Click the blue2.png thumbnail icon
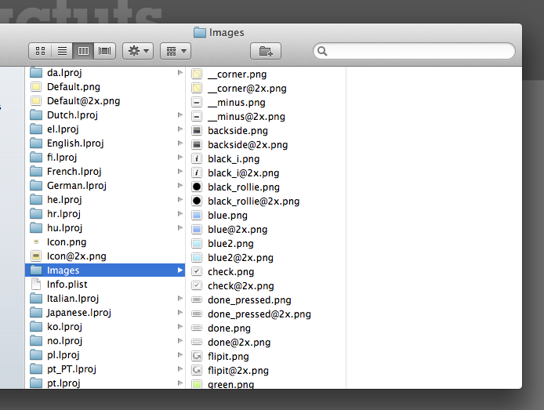This screenshot has width=544, height=410. coord(197,244)
